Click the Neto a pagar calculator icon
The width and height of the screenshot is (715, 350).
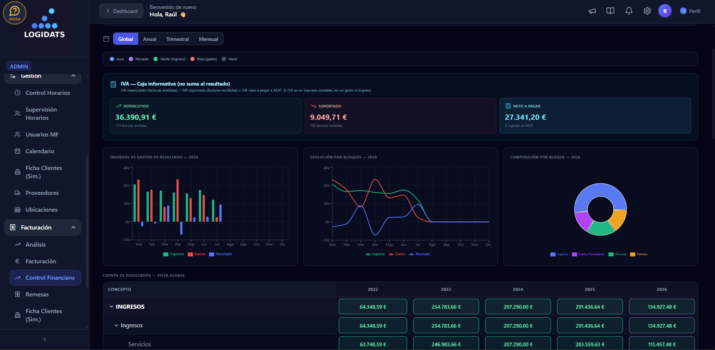pyautogui.click(x=508, y=106)
